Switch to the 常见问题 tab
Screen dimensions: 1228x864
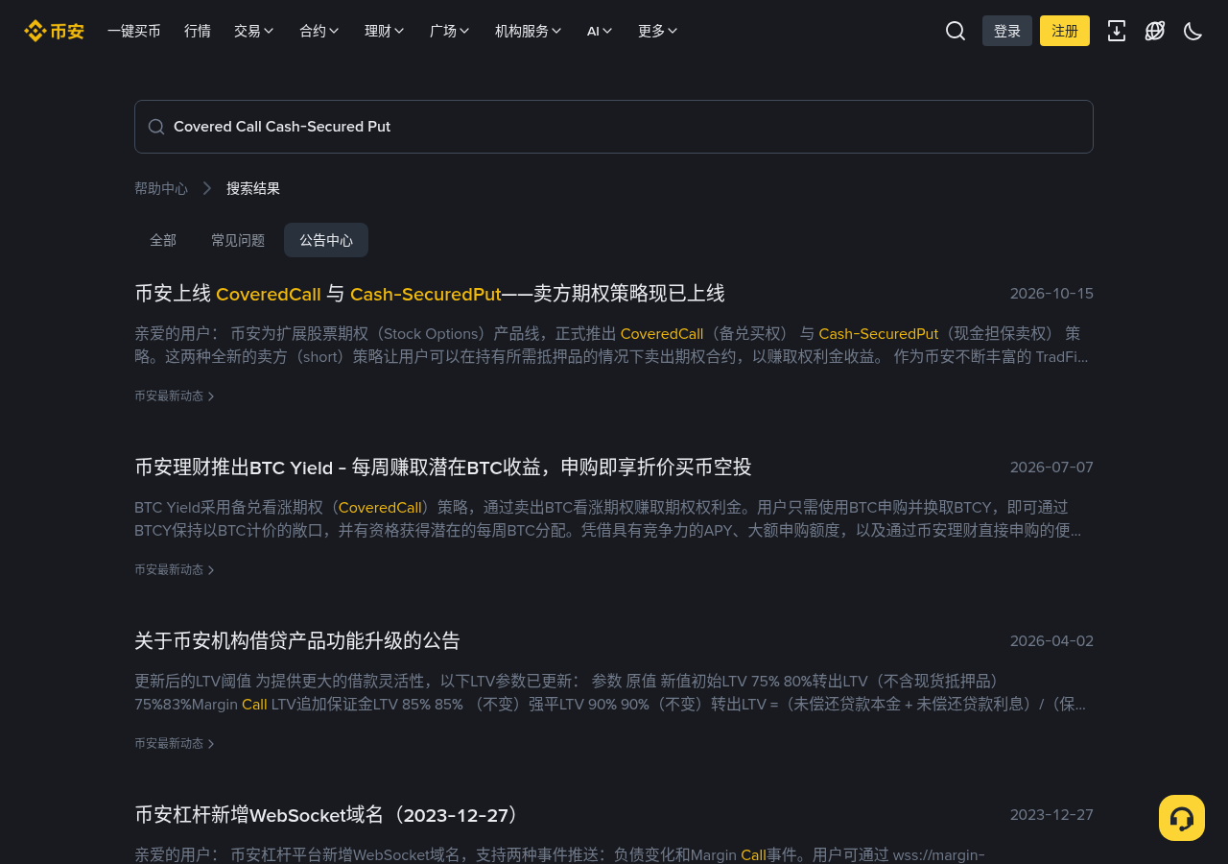click(x=238, y=240)
